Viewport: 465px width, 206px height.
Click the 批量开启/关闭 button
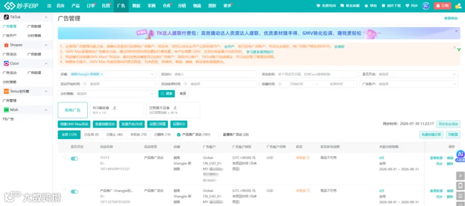pyautogui.click(x=132, y=124)
